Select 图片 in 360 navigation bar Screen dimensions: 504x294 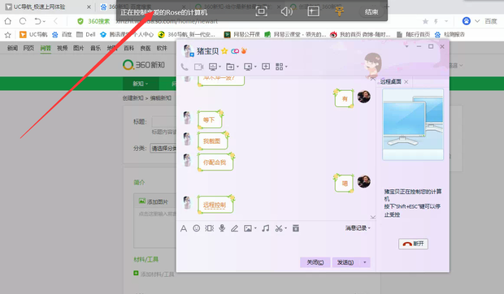[79, 48]
